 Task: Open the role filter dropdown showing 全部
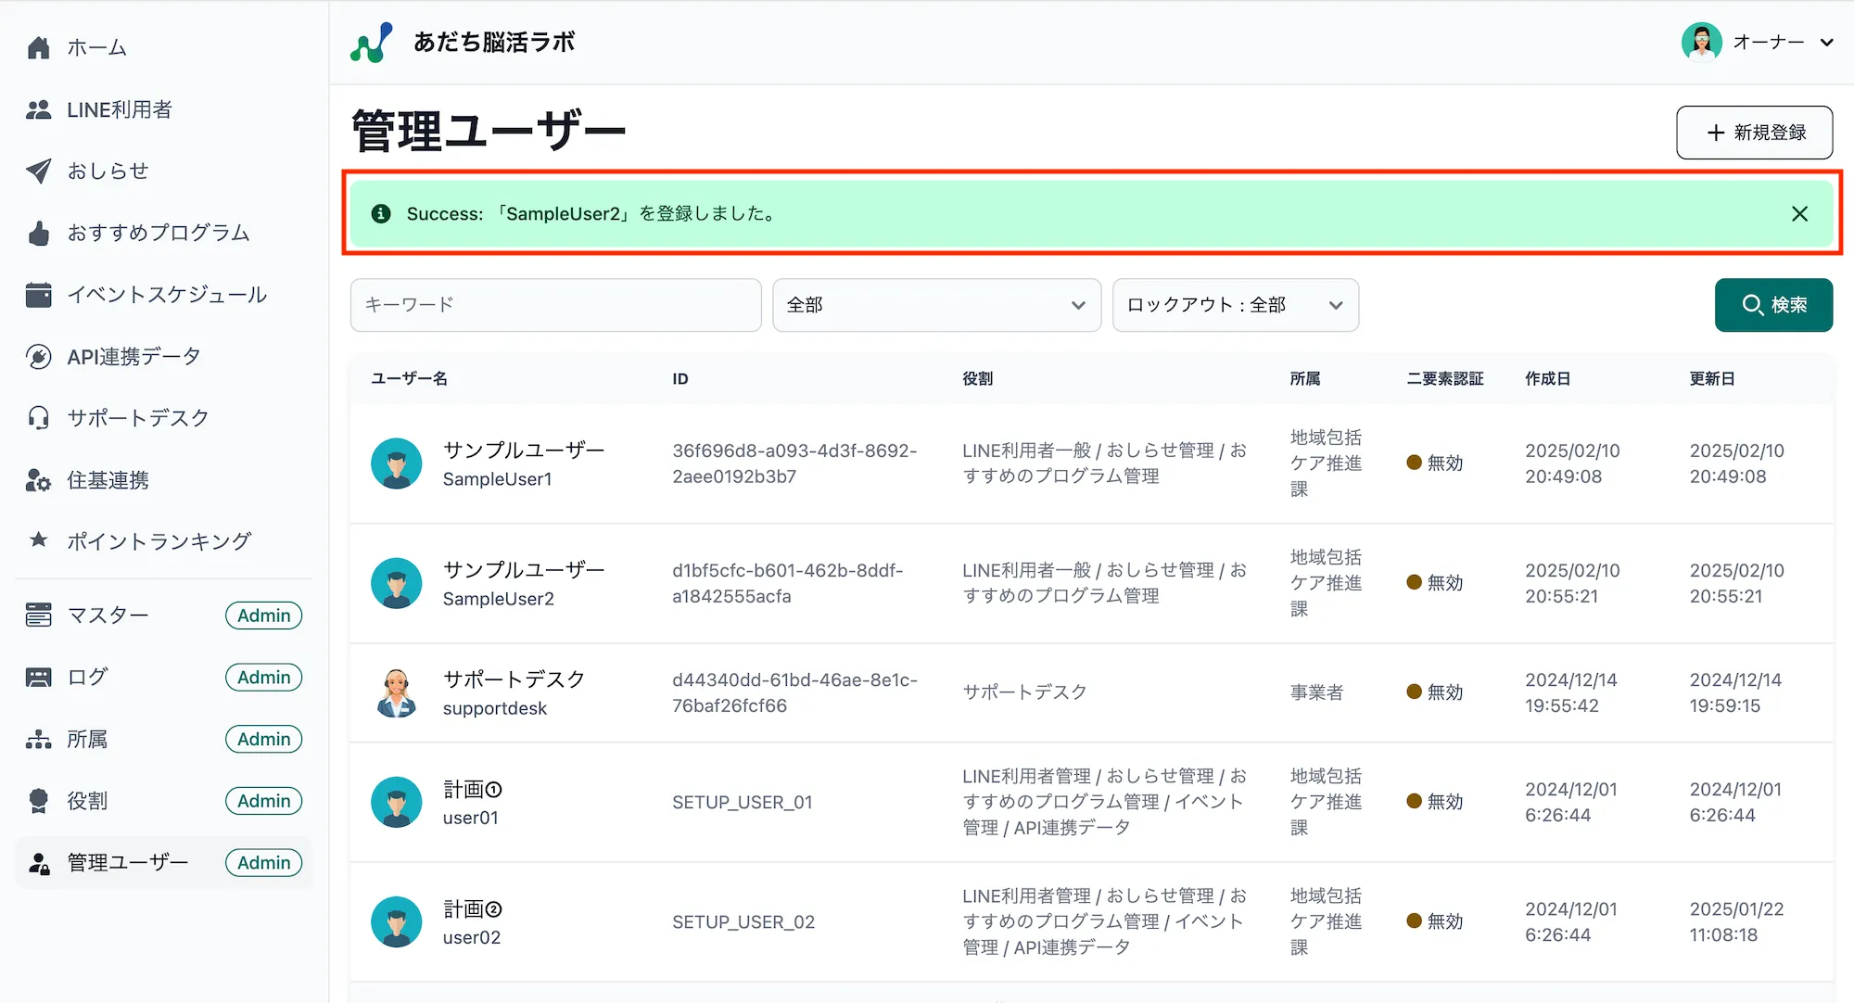click(936, 305)
